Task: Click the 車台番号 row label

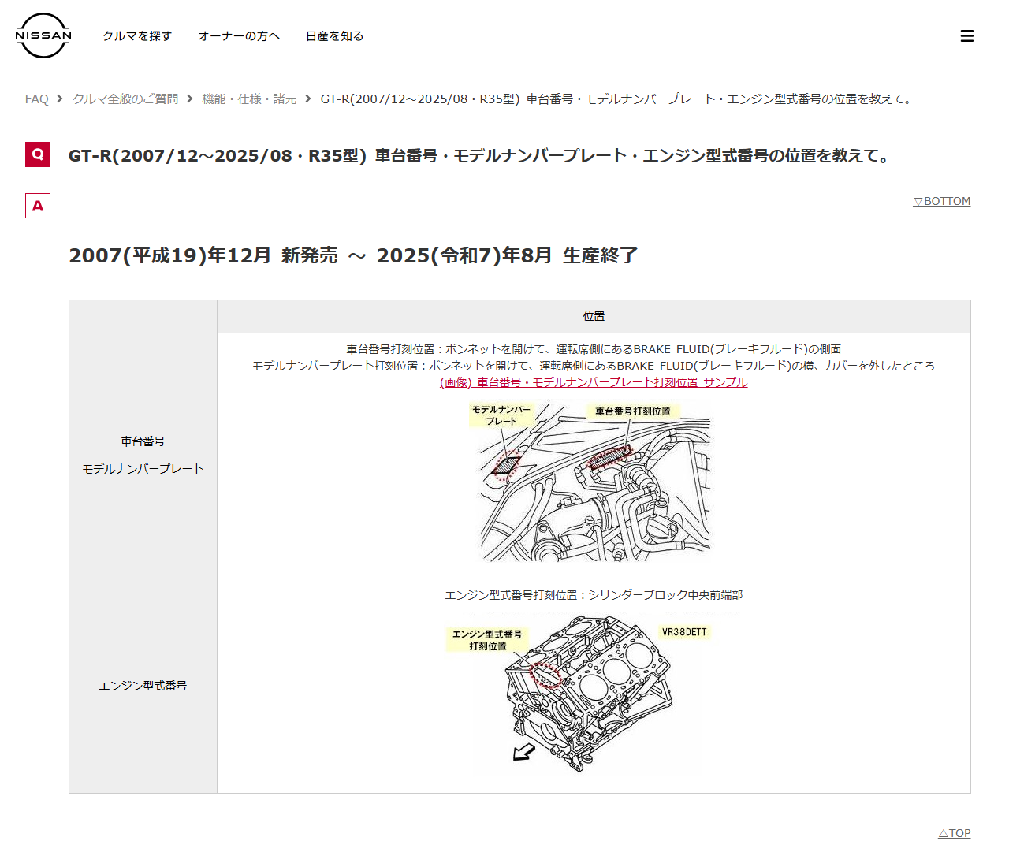Action: (x=143, y=441)
